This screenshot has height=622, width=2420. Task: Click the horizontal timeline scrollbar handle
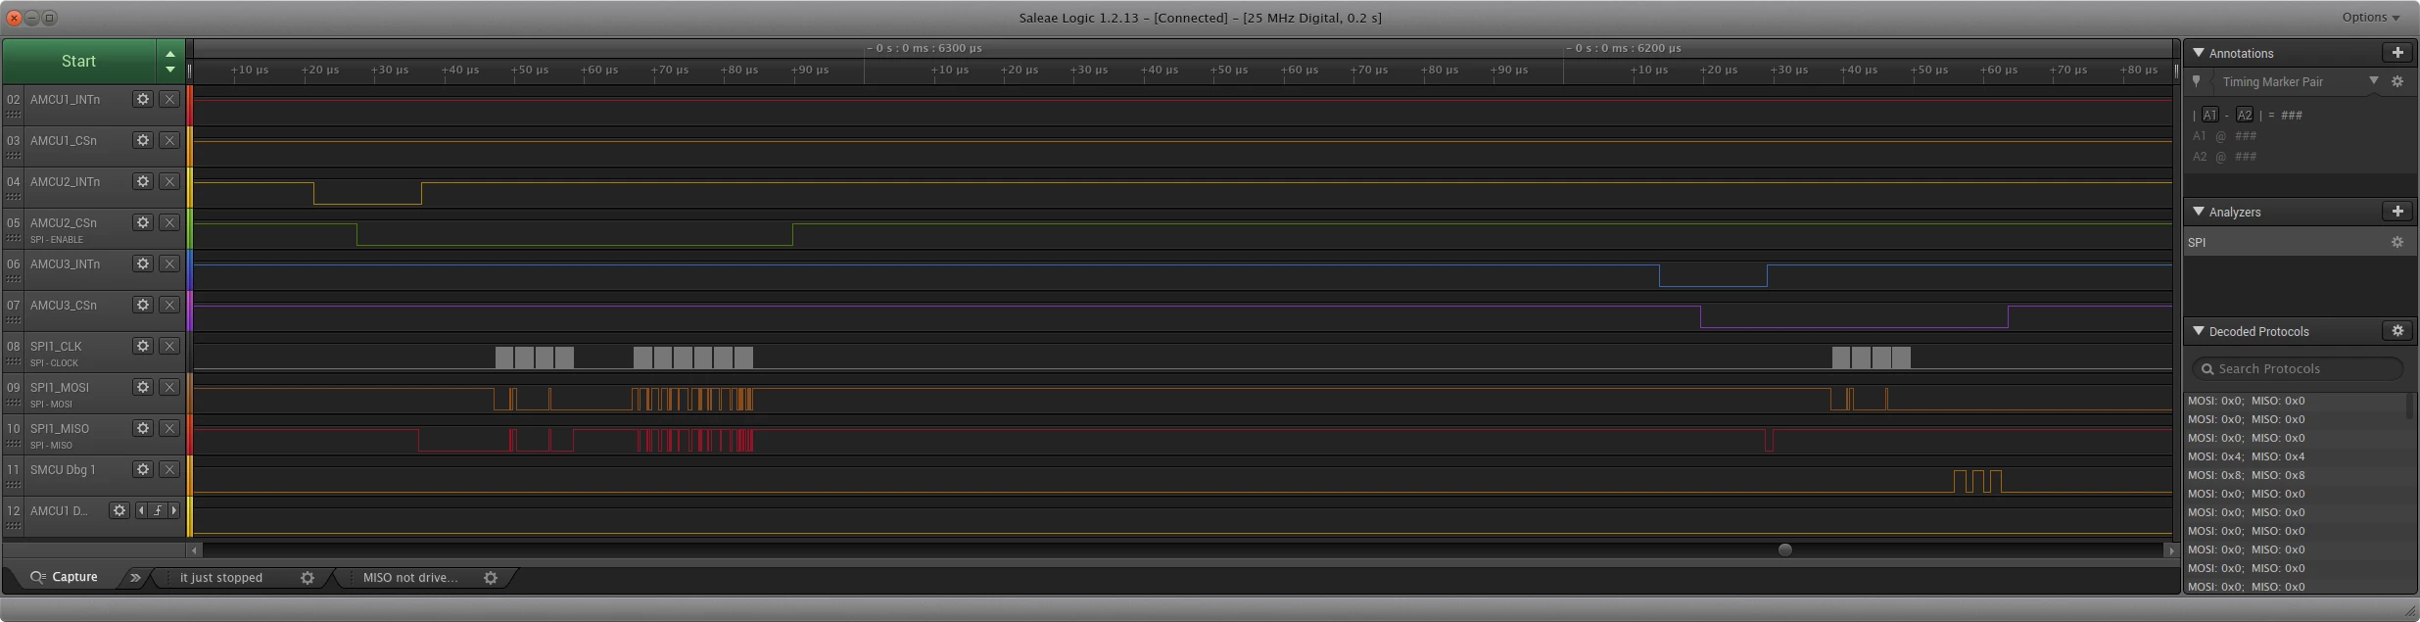1784,550
